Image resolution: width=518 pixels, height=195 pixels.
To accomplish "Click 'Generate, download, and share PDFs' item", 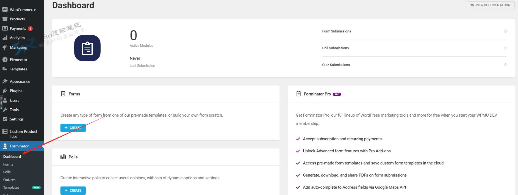I will coord(355,175).
